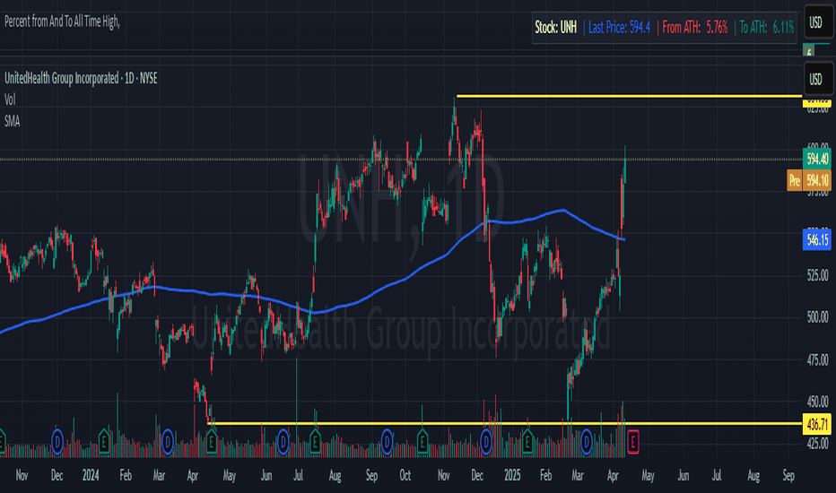Open the dividend marker near March 2024

point(168,442)
